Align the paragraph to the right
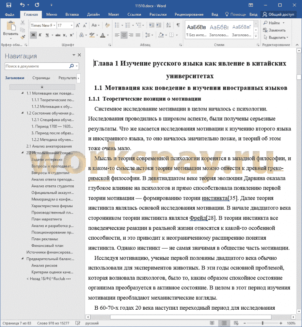 click(131, 35)
